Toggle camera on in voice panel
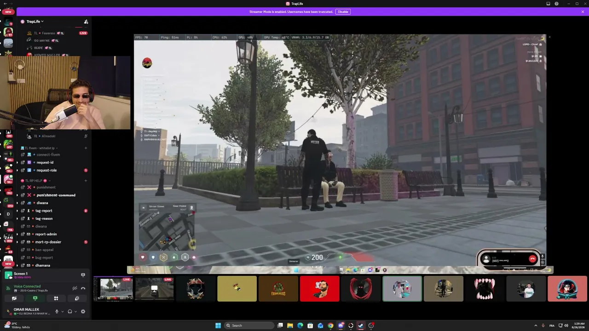 [x=14, y=298]
